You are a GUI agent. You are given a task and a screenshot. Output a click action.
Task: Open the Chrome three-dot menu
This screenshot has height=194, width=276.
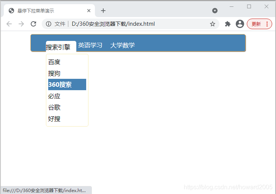pos(267,24)
